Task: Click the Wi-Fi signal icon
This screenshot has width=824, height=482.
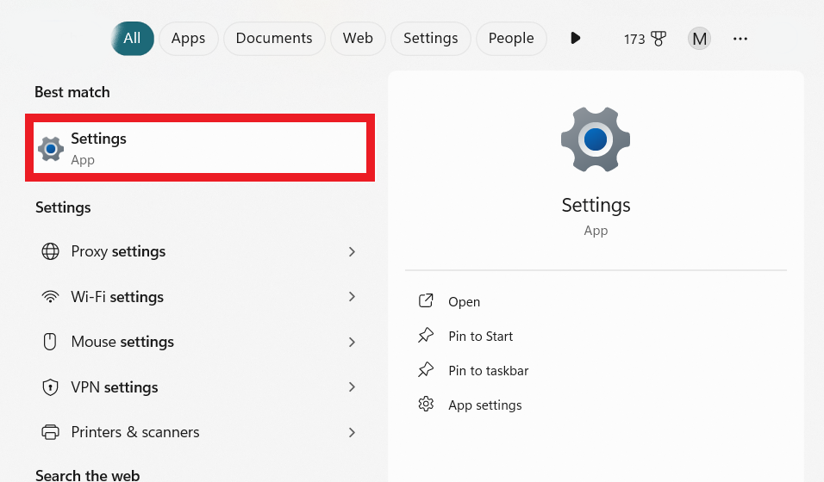Action: pos(51,297)
